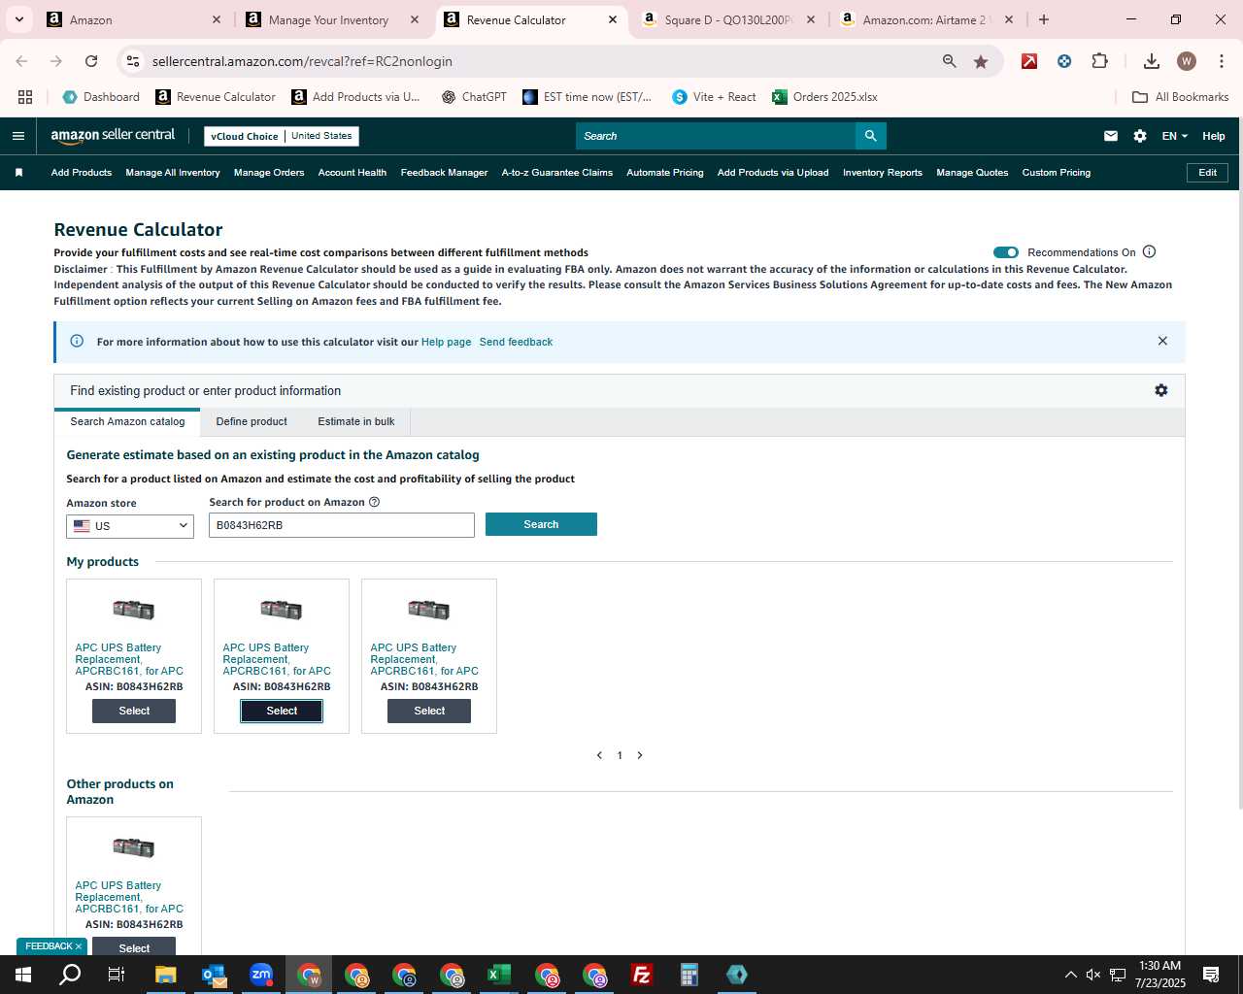Switch to Define product tab
Viewport: 1243px width, 994px height.
click(252, 421)
